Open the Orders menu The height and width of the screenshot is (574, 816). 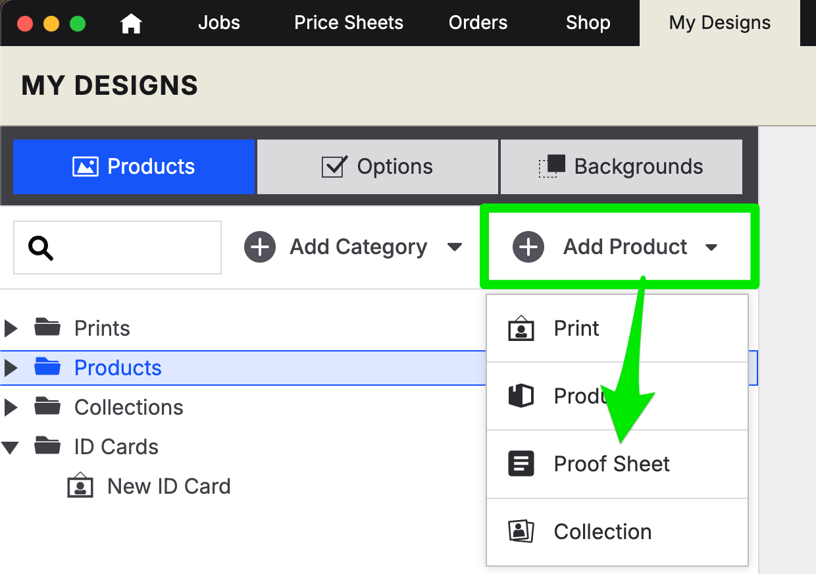tap(478, 23)
